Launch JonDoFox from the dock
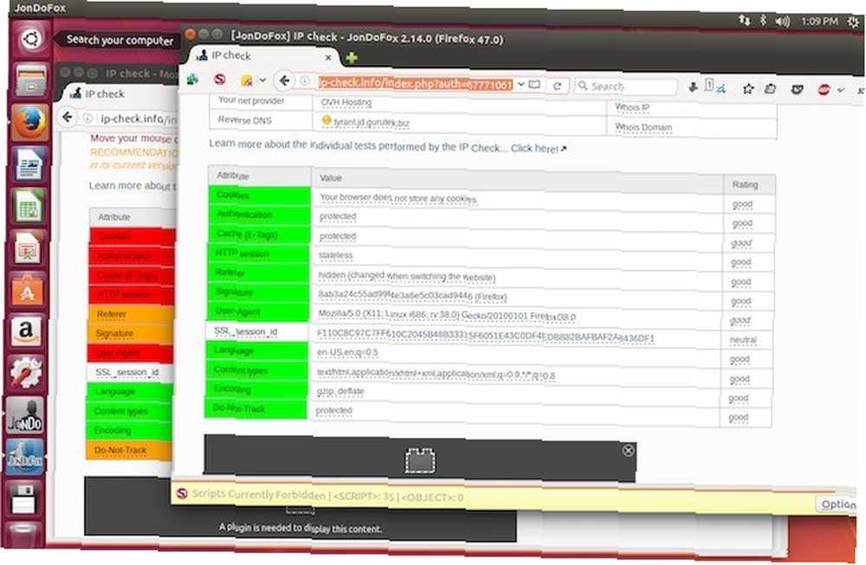866x565 pixels. click(23, 458)
